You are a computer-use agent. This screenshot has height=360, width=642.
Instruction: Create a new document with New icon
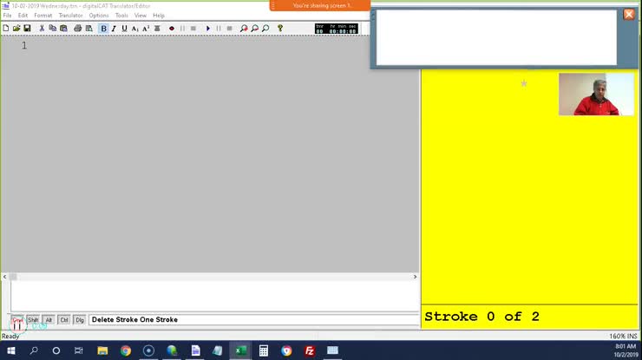click(x=6, y=29)
